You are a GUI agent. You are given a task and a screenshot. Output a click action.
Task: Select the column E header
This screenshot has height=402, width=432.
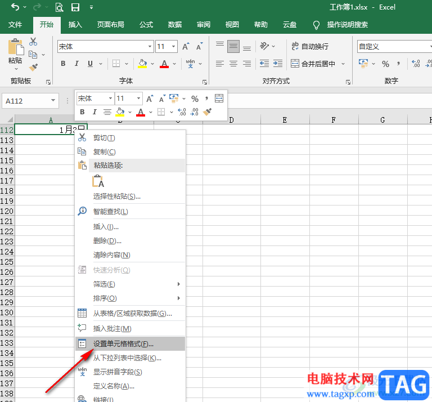click(x=285, y=120)
